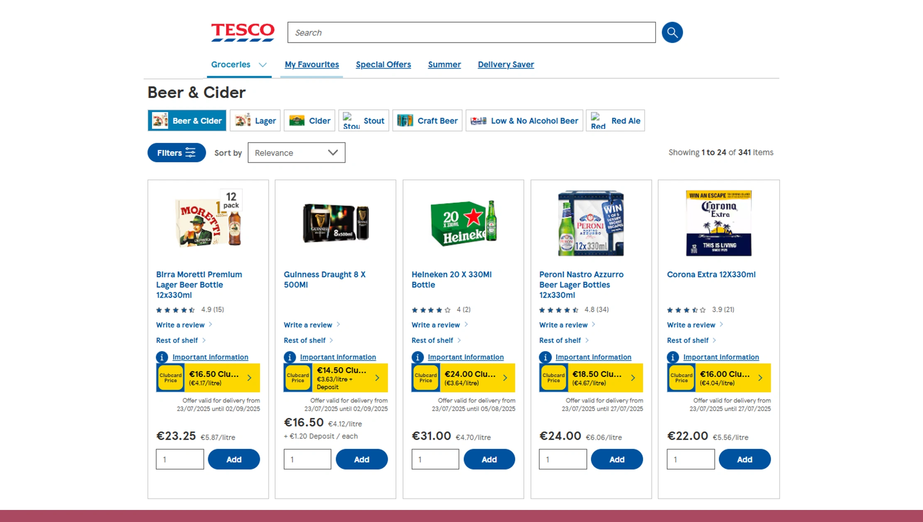Expand the Clubcard Price offer on Guinness

(x=377, y=378)
